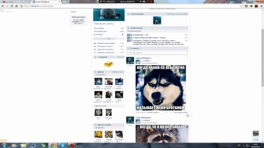Click the page vertical scrollbar thumb
Viewport: 264px width, 148px height.
point(262,58)
